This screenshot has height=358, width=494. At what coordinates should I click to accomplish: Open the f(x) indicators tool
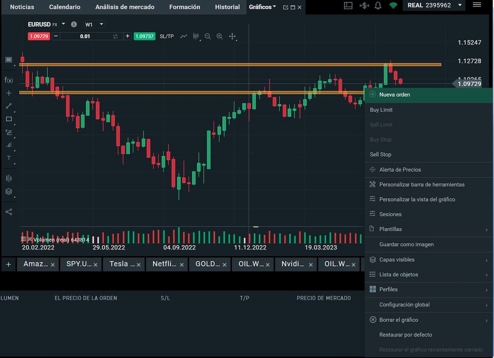(x=9, y=80)
